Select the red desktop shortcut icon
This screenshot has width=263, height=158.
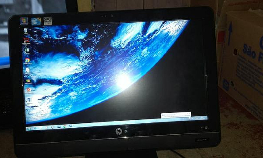[x=29, y=90]
